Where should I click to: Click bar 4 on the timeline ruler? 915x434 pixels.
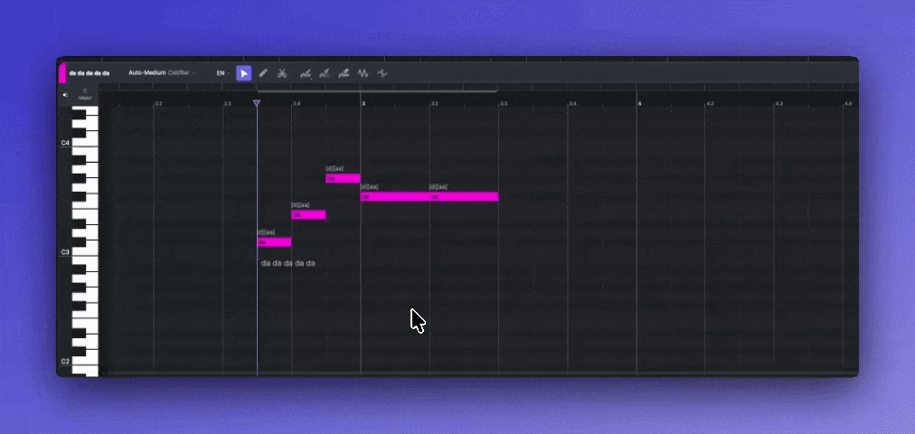639,104
